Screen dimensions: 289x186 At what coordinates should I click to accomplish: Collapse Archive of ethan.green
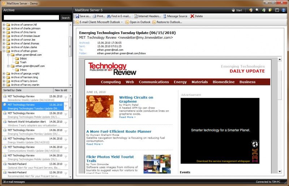(4, 51)
